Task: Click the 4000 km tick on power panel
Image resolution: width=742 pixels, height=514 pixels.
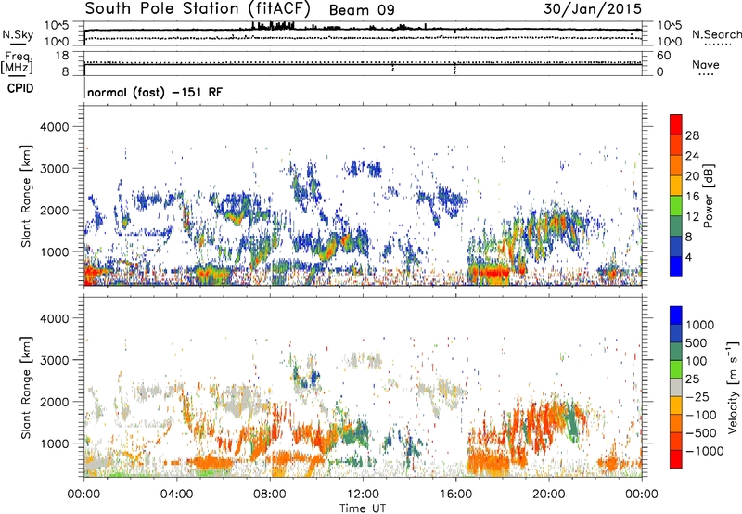Action: pos(54,127)
